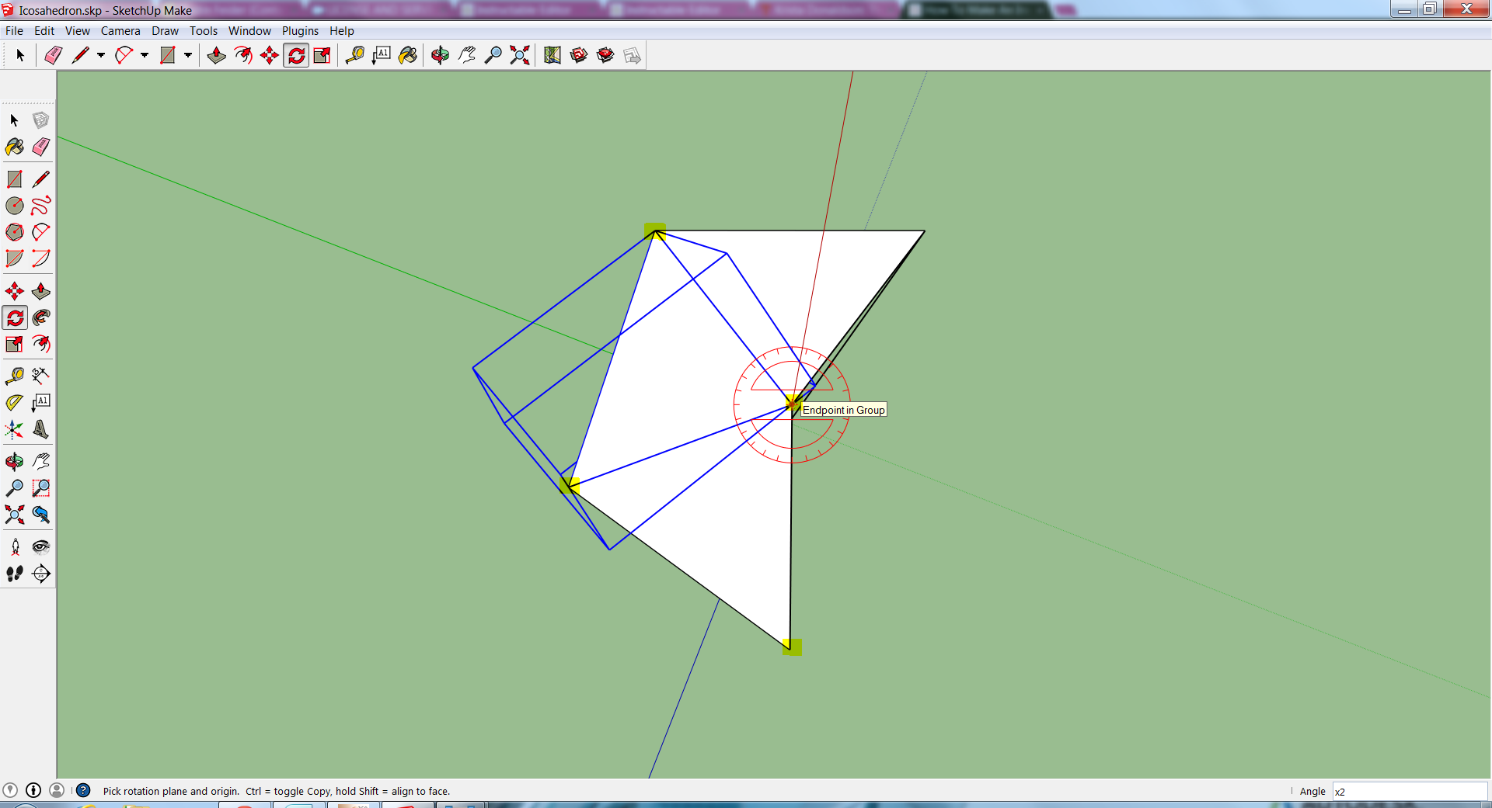The width and height of the screenshot is (1492, 808).
Task: Choose the Offset tool in top toolbar
Action: (243, 55)
